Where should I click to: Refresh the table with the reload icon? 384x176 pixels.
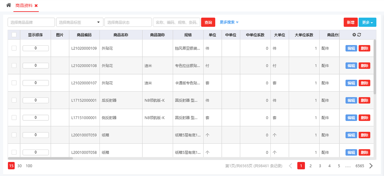(x=359, y=35)
